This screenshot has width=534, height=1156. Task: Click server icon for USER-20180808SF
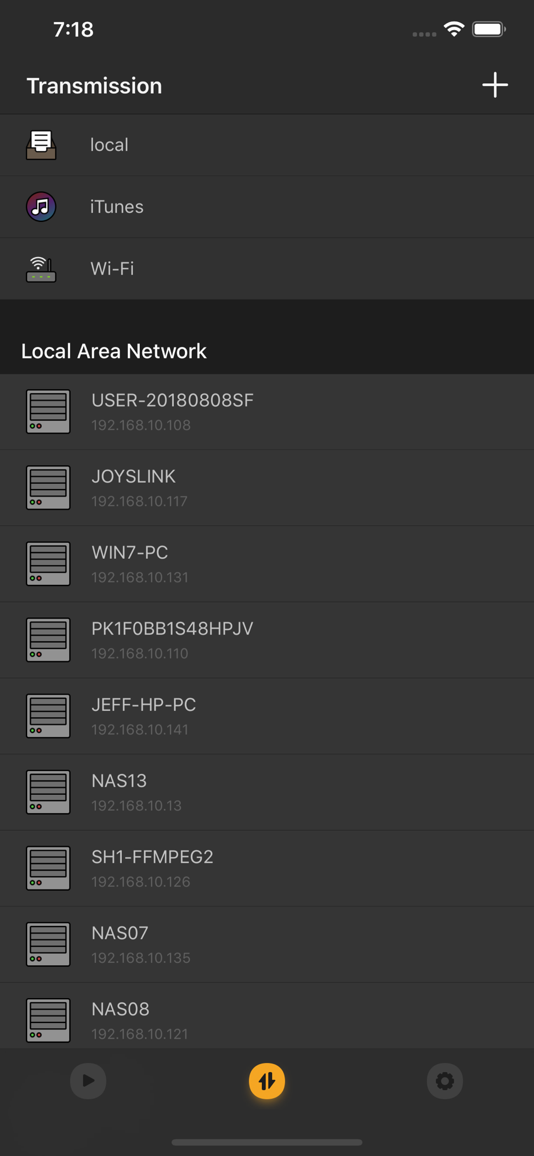(48, 412)
